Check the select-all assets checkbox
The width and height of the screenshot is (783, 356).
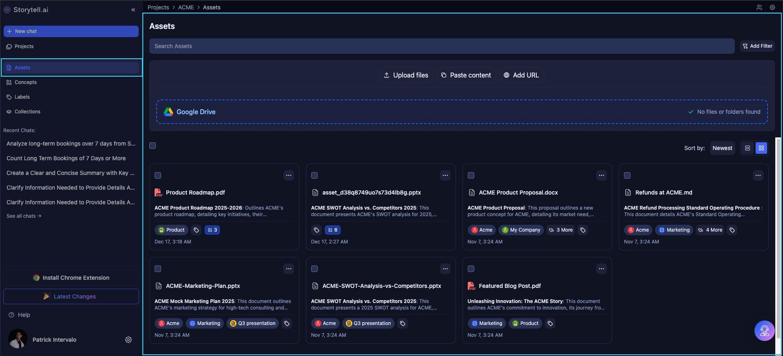pos(153,146)
